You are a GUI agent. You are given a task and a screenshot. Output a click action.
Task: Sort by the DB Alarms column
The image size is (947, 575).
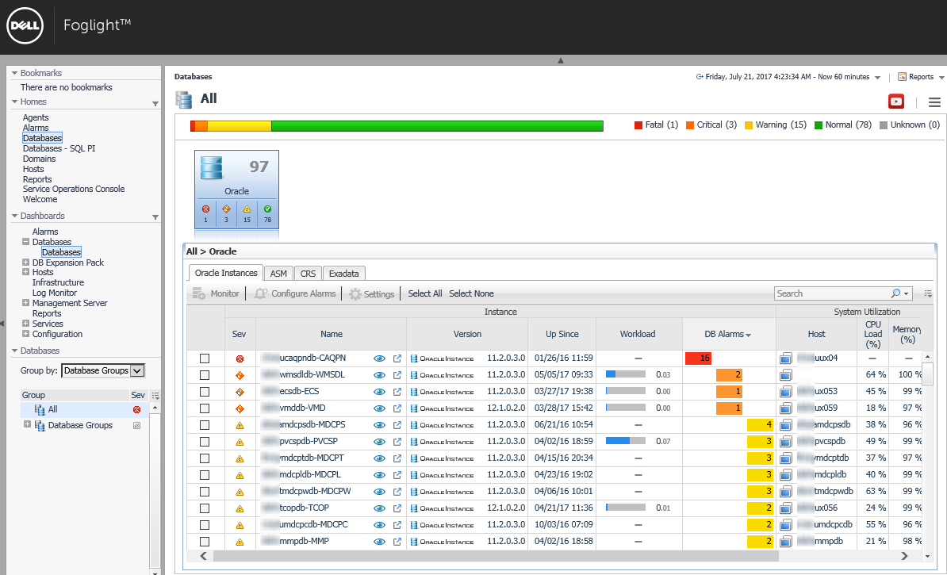[x=727, y=334]
